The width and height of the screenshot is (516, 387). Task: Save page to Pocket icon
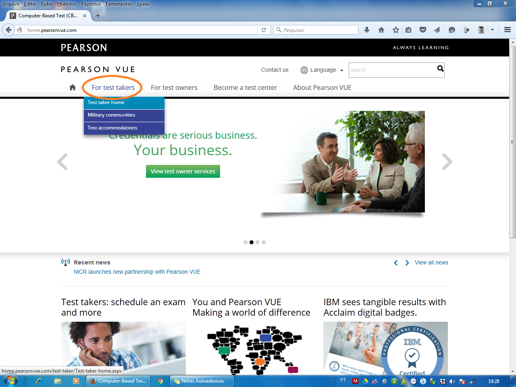423,30
